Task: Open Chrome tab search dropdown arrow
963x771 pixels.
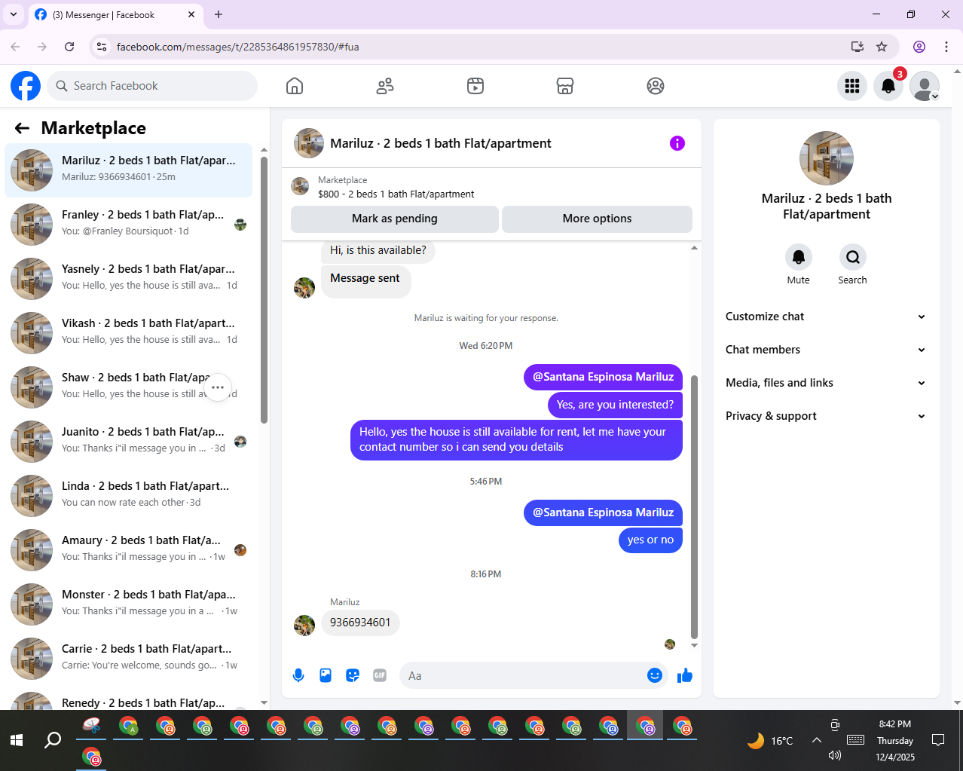Action: (x=14, y=14)
